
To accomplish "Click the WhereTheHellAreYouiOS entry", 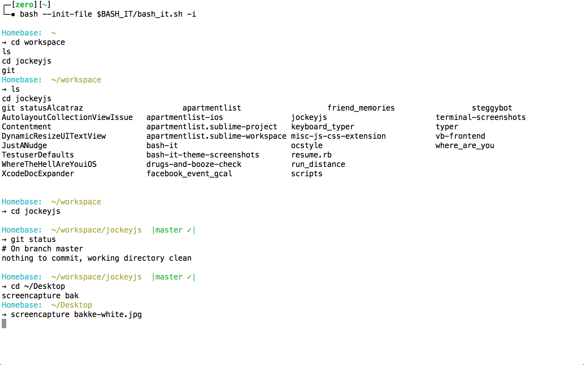I will (49, 164).
